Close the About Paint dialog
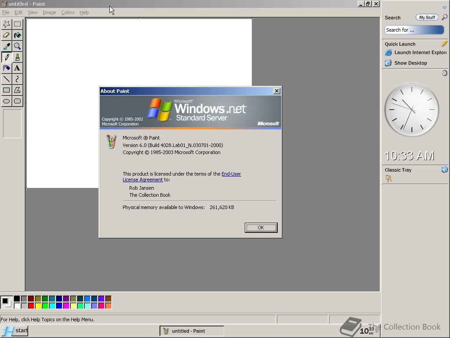Image resolution: width=450 pixels, height=338 pixels. [x=277, y=91]
